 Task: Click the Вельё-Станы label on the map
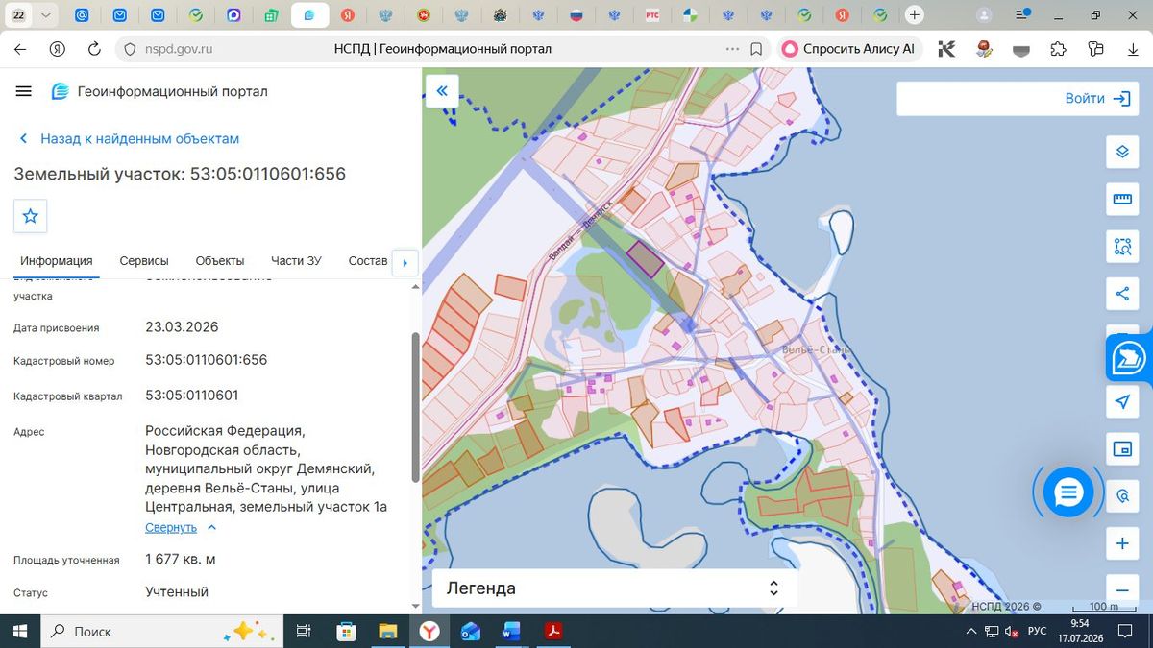coord(814,350)
